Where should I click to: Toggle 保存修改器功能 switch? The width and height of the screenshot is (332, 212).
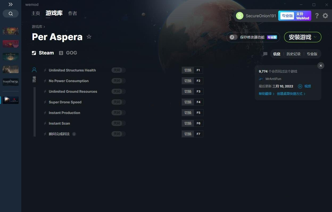233,37
